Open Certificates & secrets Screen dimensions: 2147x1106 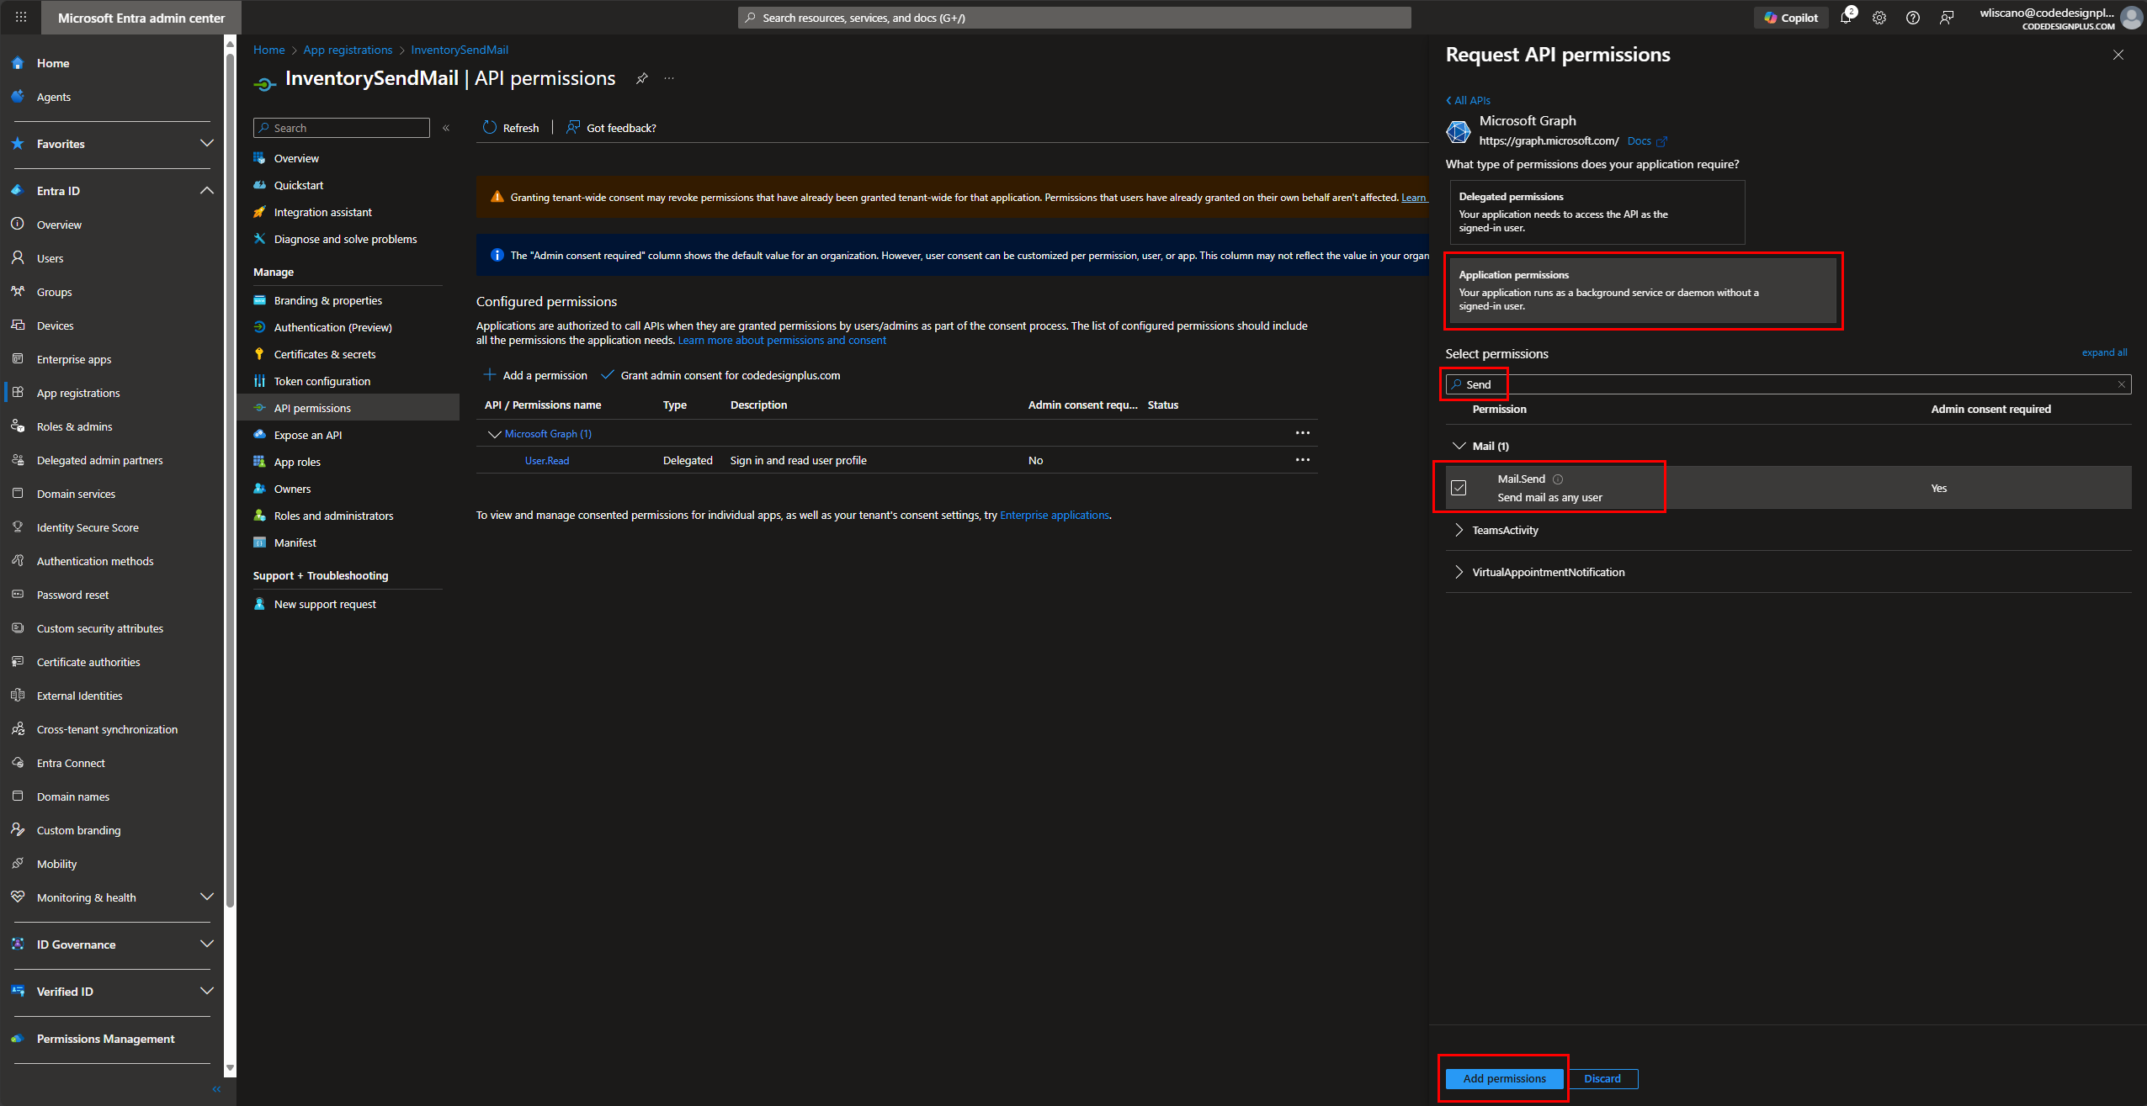[x=324, y=354]
